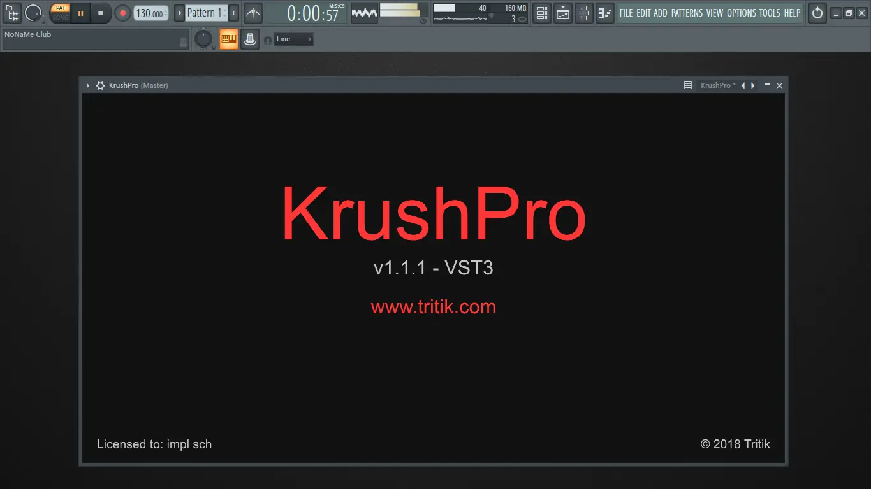Stop playback with the stop button

pyautogui.click(x=101, y=13)
